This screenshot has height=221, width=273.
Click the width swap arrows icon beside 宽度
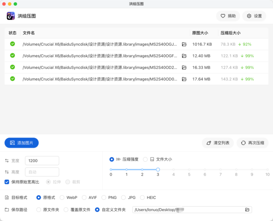7,161
